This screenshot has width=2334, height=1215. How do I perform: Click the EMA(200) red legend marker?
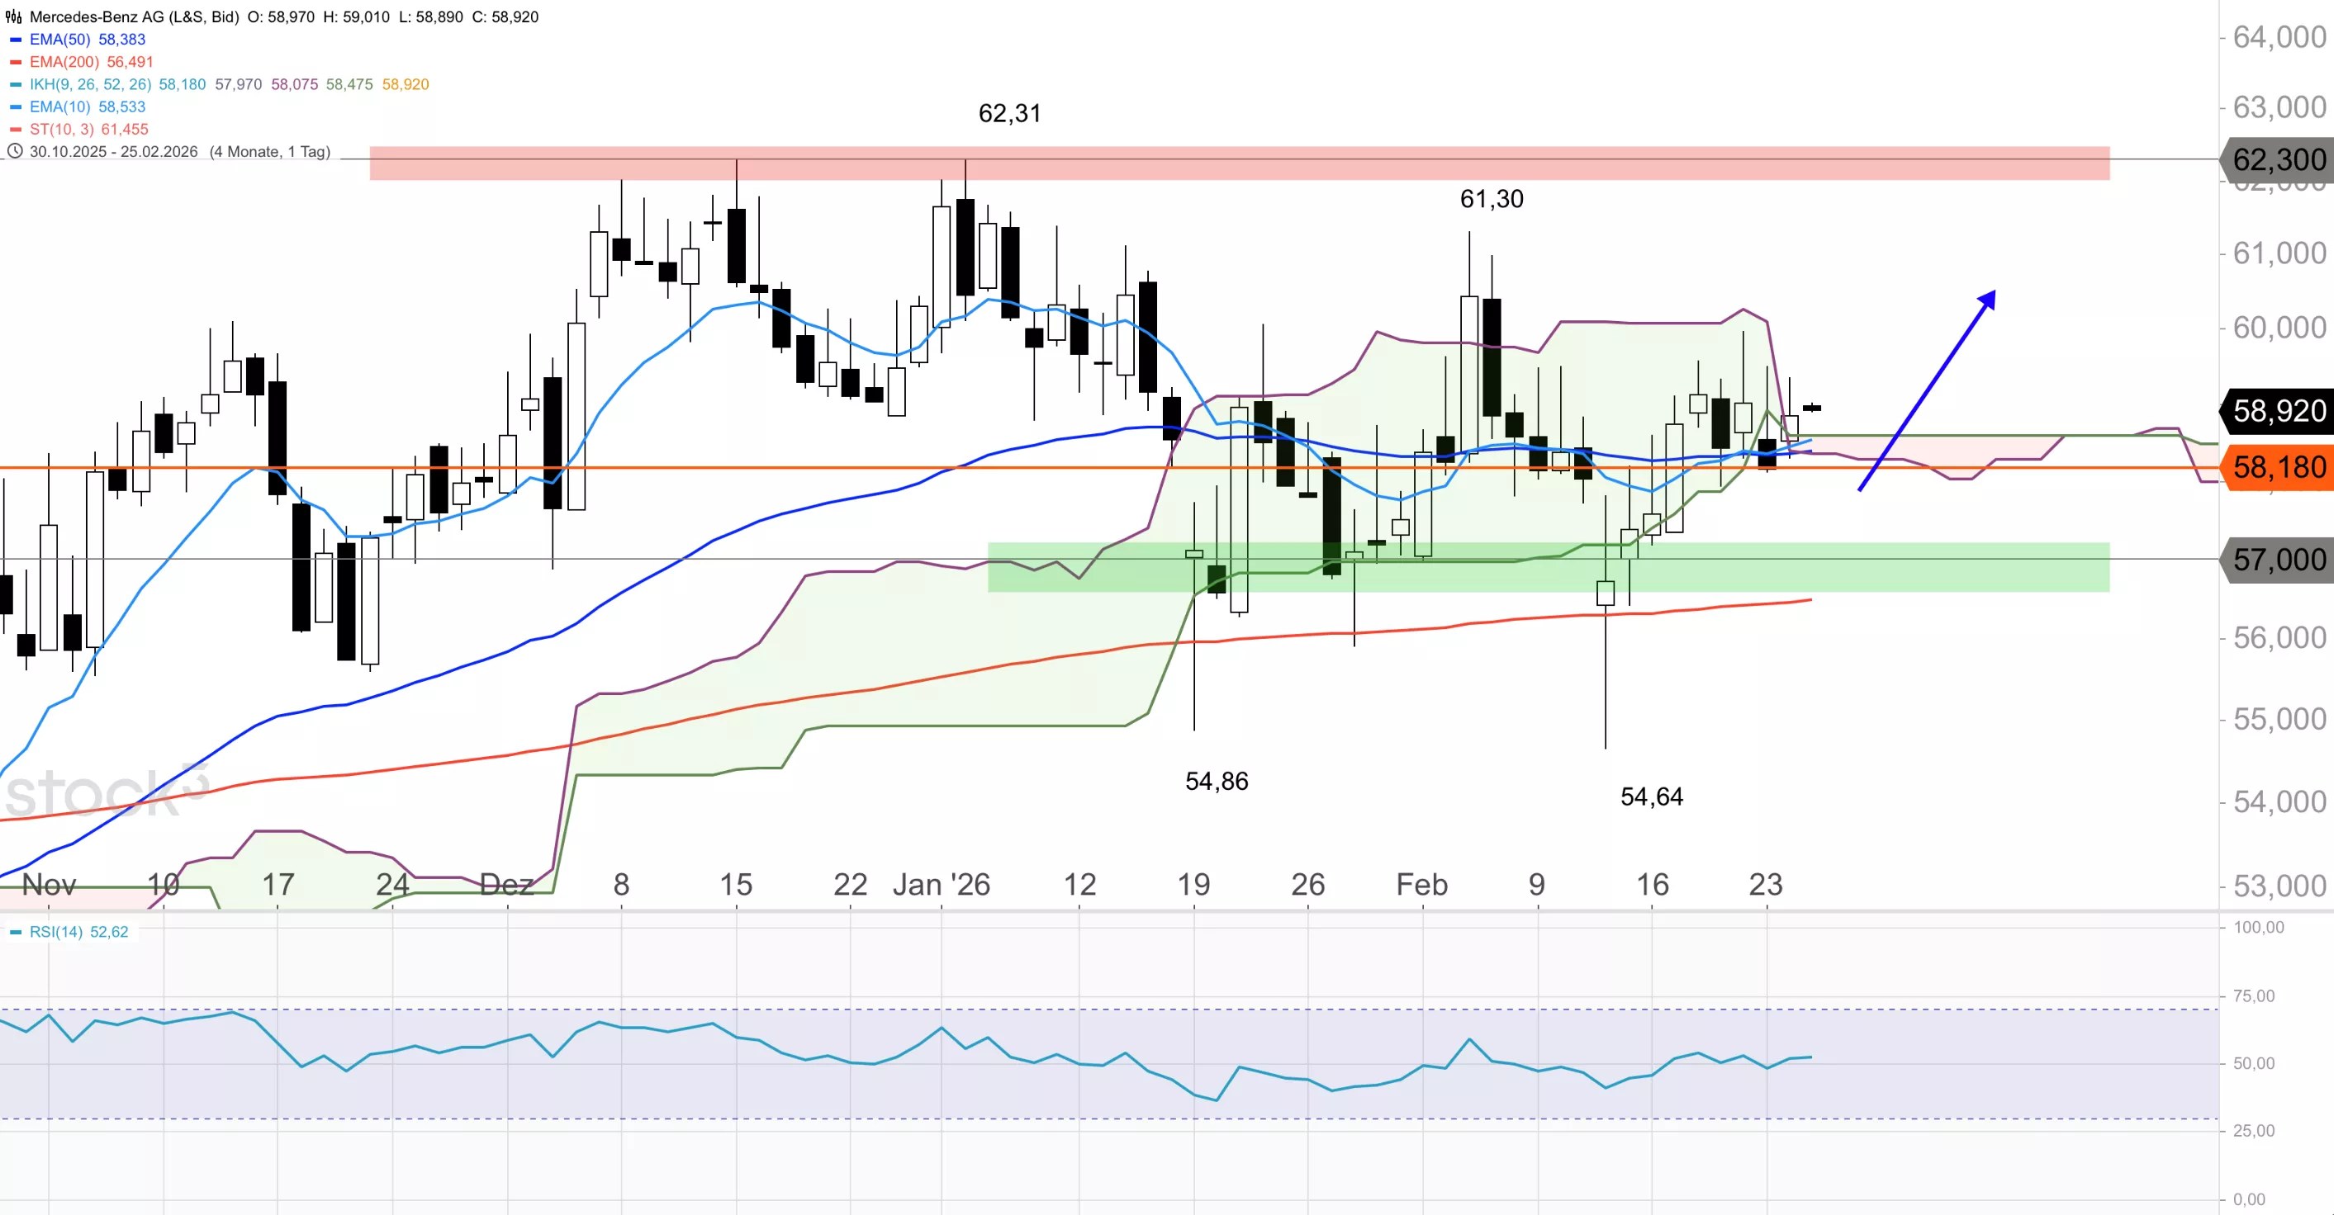tap(16, 63)
